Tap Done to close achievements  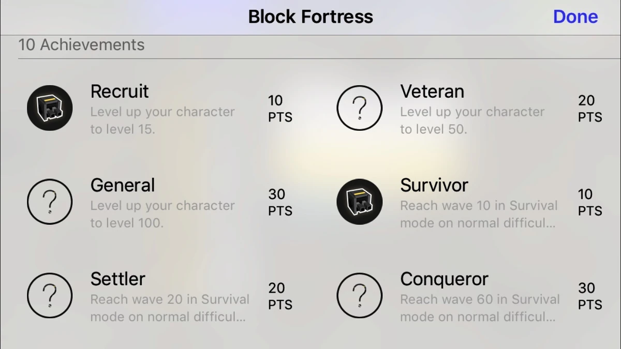pyautogui.click(x=575, y=17)
